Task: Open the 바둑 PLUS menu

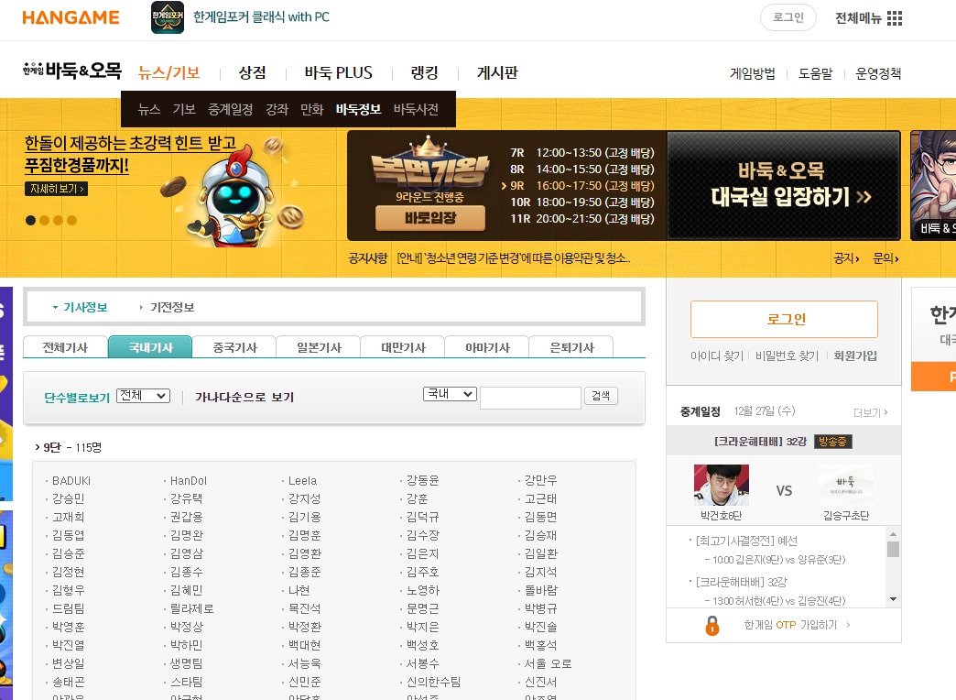Action: click(339, 72)
